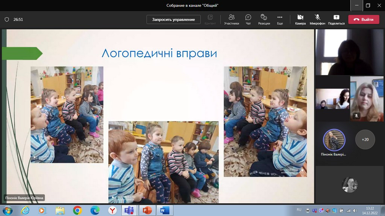The height and width of the screenshot is (216, 385).
Task: Open Yandex Browser from the taskbar
Action: tap(112, 210)
